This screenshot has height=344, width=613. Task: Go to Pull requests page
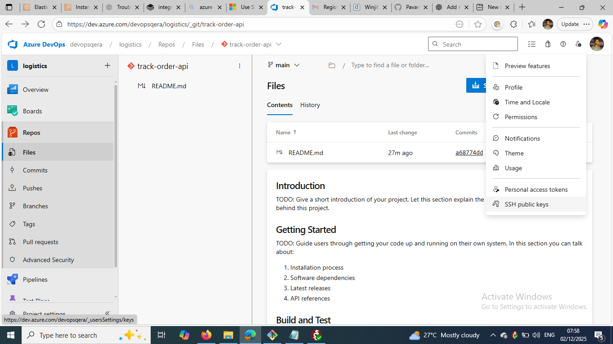point(40,242)
